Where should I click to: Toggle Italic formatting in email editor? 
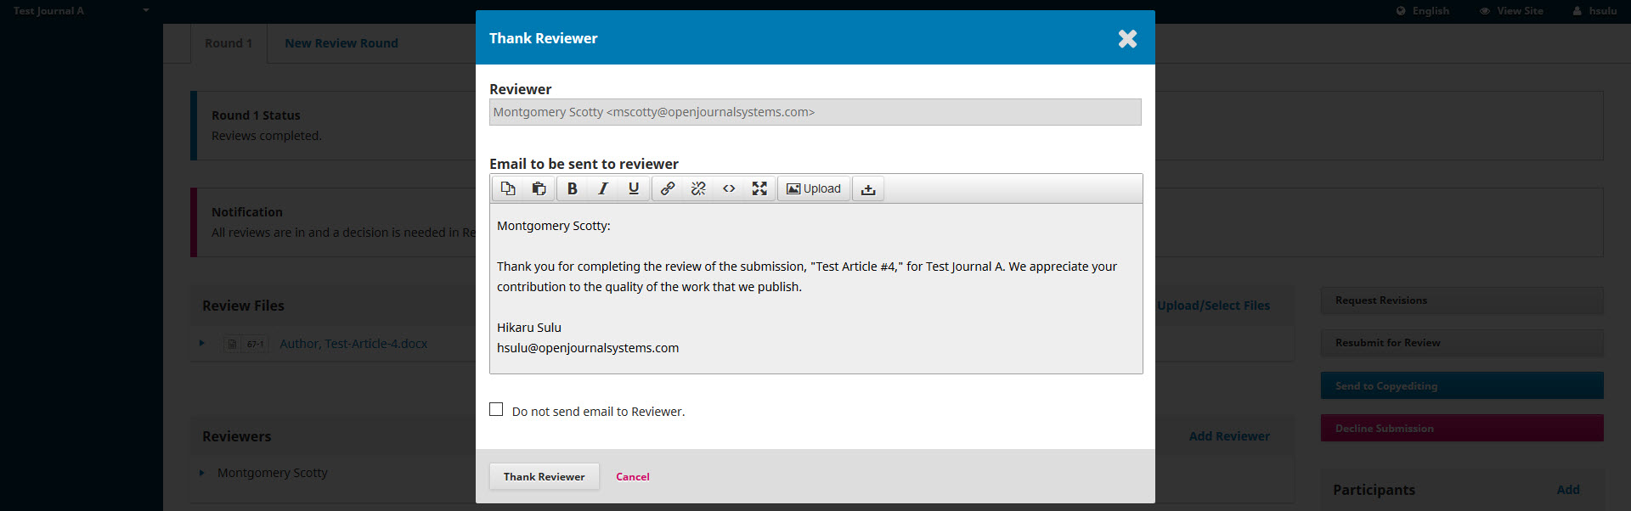click(603, 188)
